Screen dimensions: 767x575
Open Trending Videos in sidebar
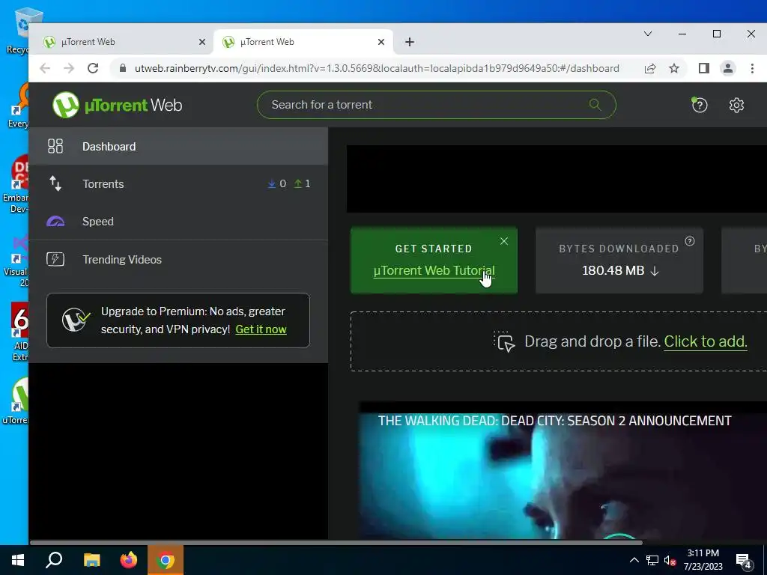178,259
